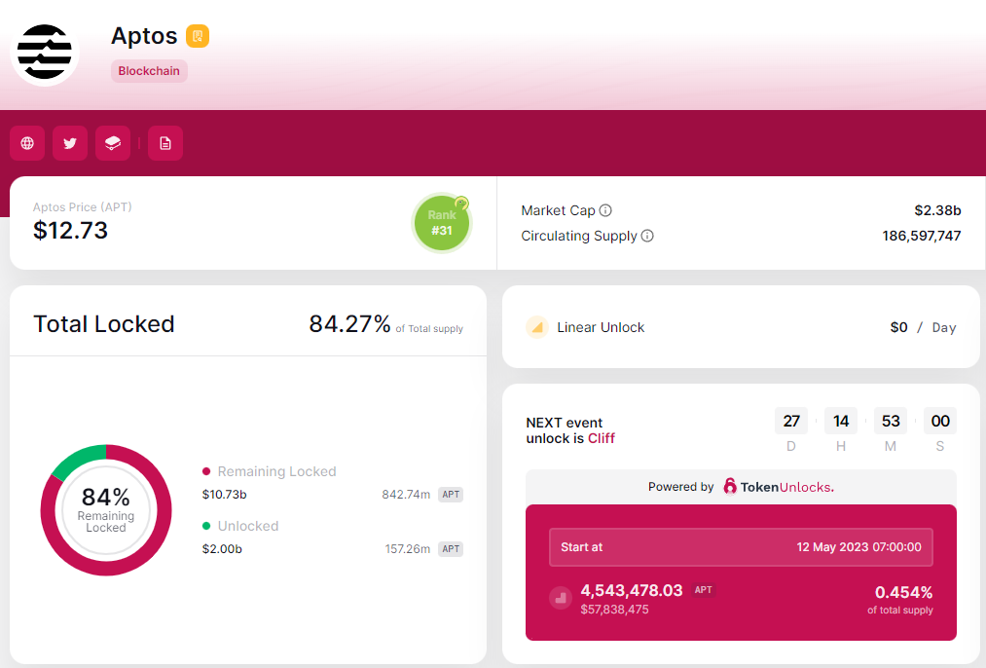Click the Total Locked heading

click(104, 324)
